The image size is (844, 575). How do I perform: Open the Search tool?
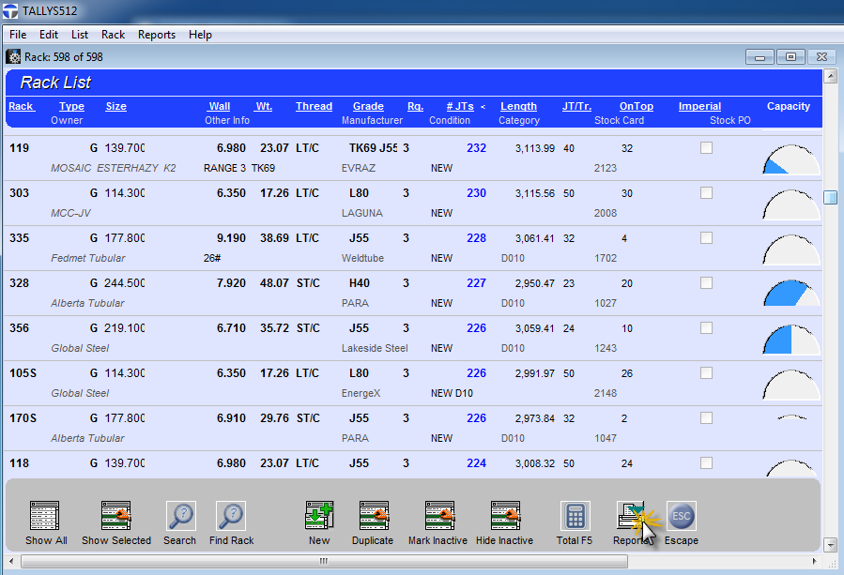point(180,516)
